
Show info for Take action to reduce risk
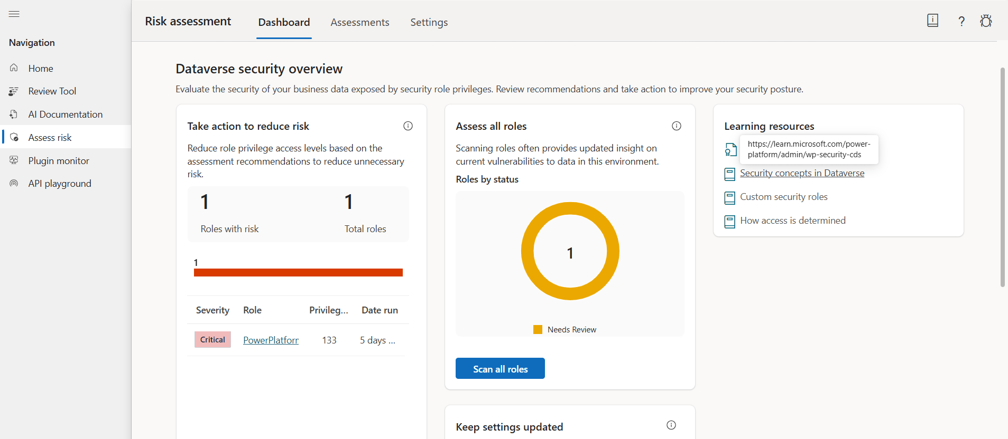(x=408, y=126)
